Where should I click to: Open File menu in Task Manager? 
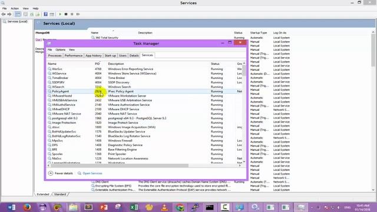coord(49,49)
